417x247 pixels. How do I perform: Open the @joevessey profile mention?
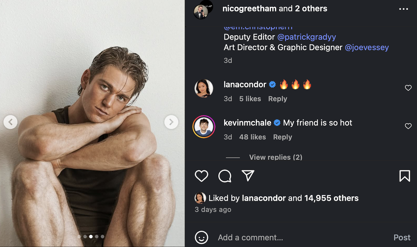366,48
